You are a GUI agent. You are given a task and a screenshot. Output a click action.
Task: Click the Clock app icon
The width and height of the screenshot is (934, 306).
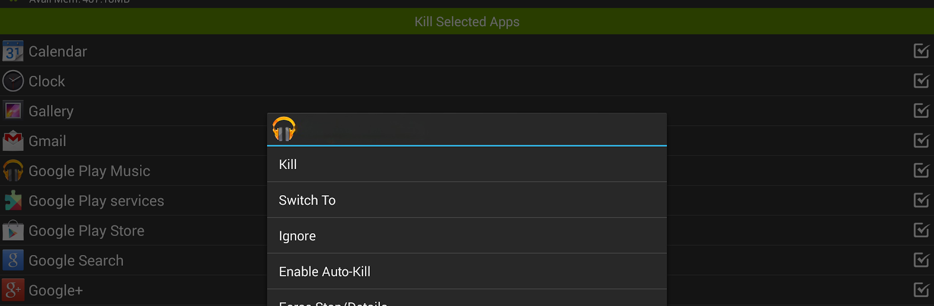(x=13, y=81)
